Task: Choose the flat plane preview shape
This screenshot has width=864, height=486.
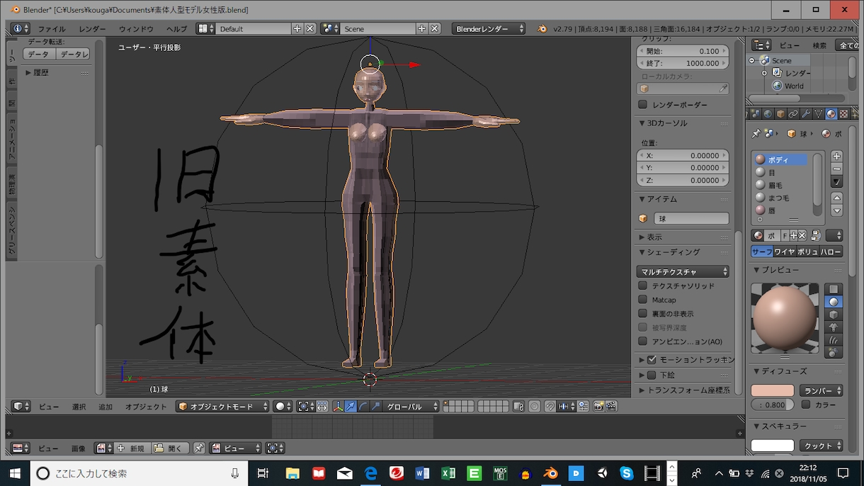Action: tap(834, 289)
